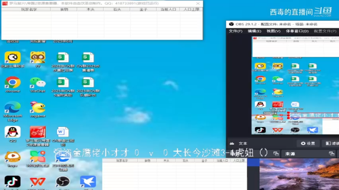
Task: Open the 停靠窗口(D) menu in OBS
Action: [297, 31]
